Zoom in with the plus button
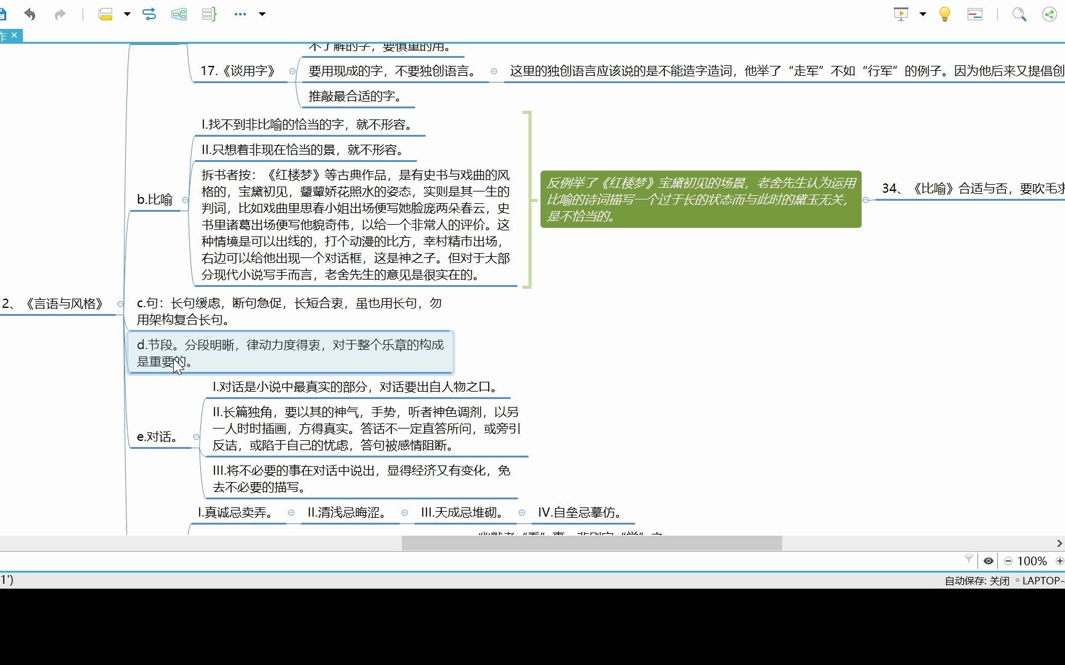 click(x=1059, y=561)
